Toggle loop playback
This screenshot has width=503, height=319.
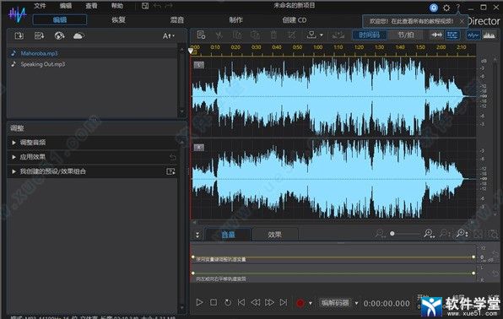pyautogui.click(x=228, y=302)
